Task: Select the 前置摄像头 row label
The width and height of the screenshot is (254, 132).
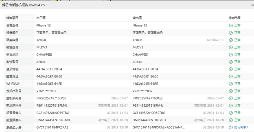Action: (x=14, y=120)
